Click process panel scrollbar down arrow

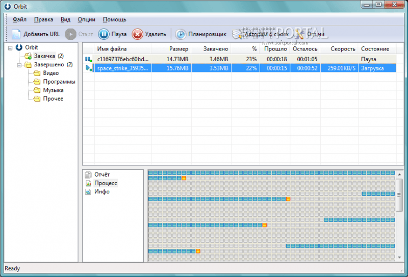pos(399,258)
